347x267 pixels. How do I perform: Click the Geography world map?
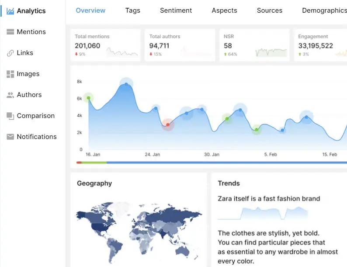[x=139, y=227]
